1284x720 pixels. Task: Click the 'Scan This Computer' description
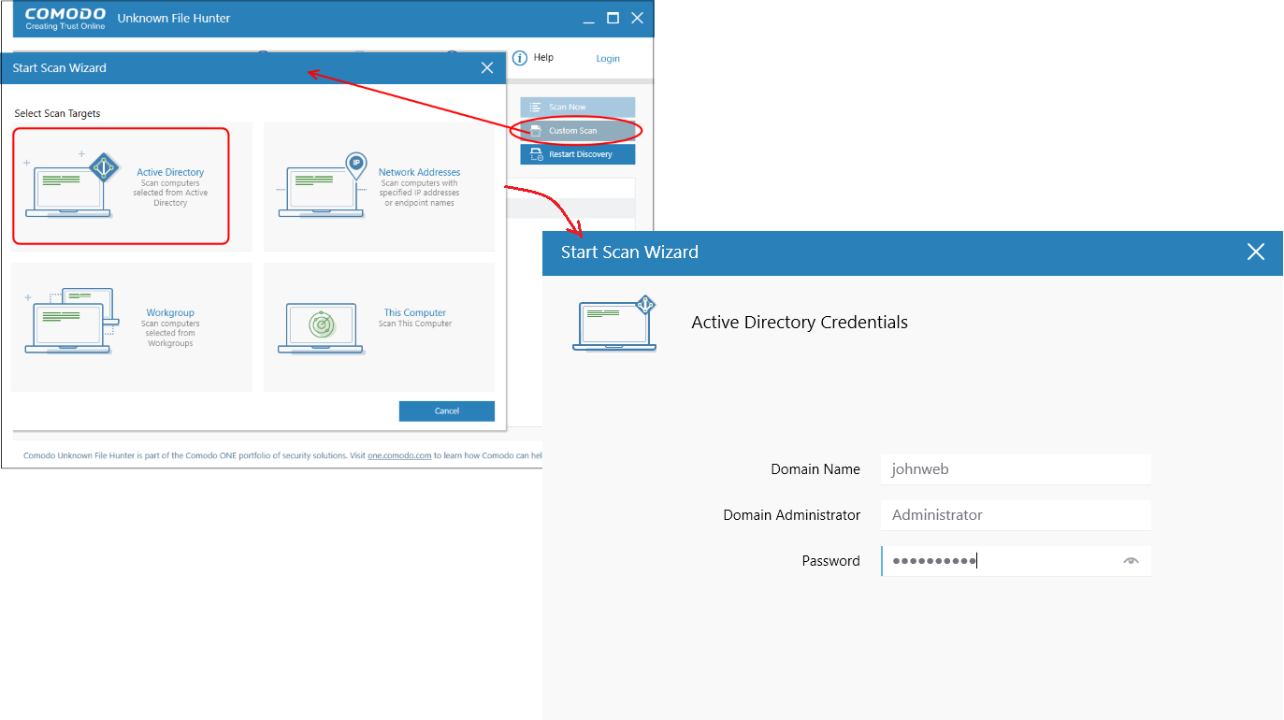pos(415,324)
